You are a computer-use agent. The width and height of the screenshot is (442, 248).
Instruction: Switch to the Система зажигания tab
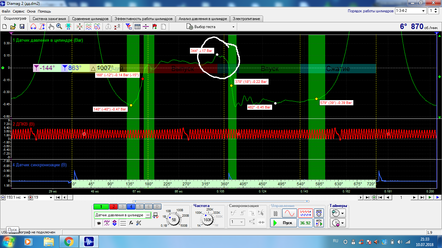pyautogui.click(x=50, y=19)
